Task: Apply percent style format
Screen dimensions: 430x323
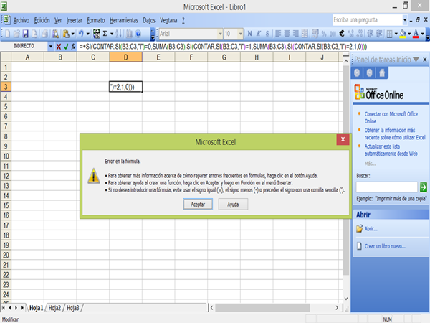Action: pyautogui.click(x=324, y=34)
